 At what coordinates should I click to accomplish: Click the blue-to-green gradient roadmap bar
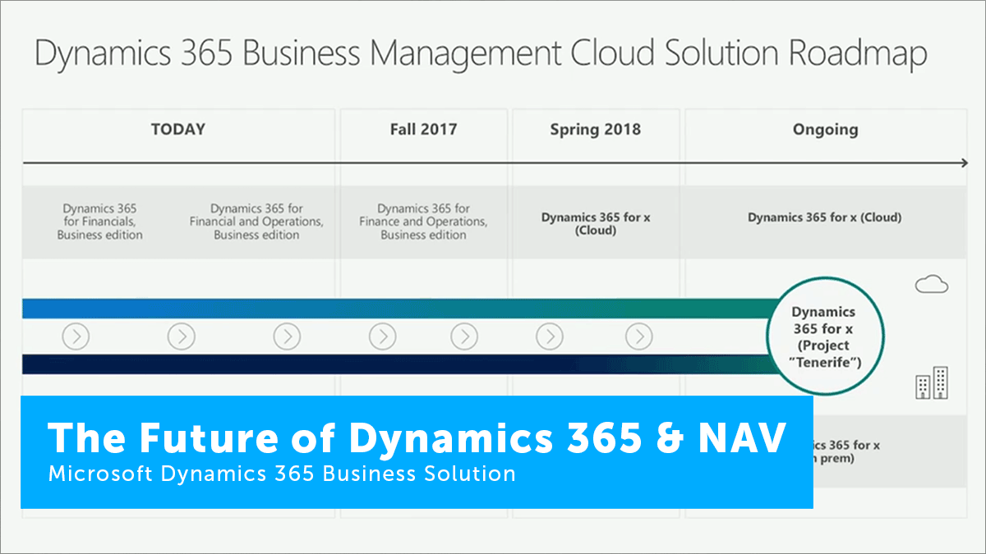click(399, 308)
